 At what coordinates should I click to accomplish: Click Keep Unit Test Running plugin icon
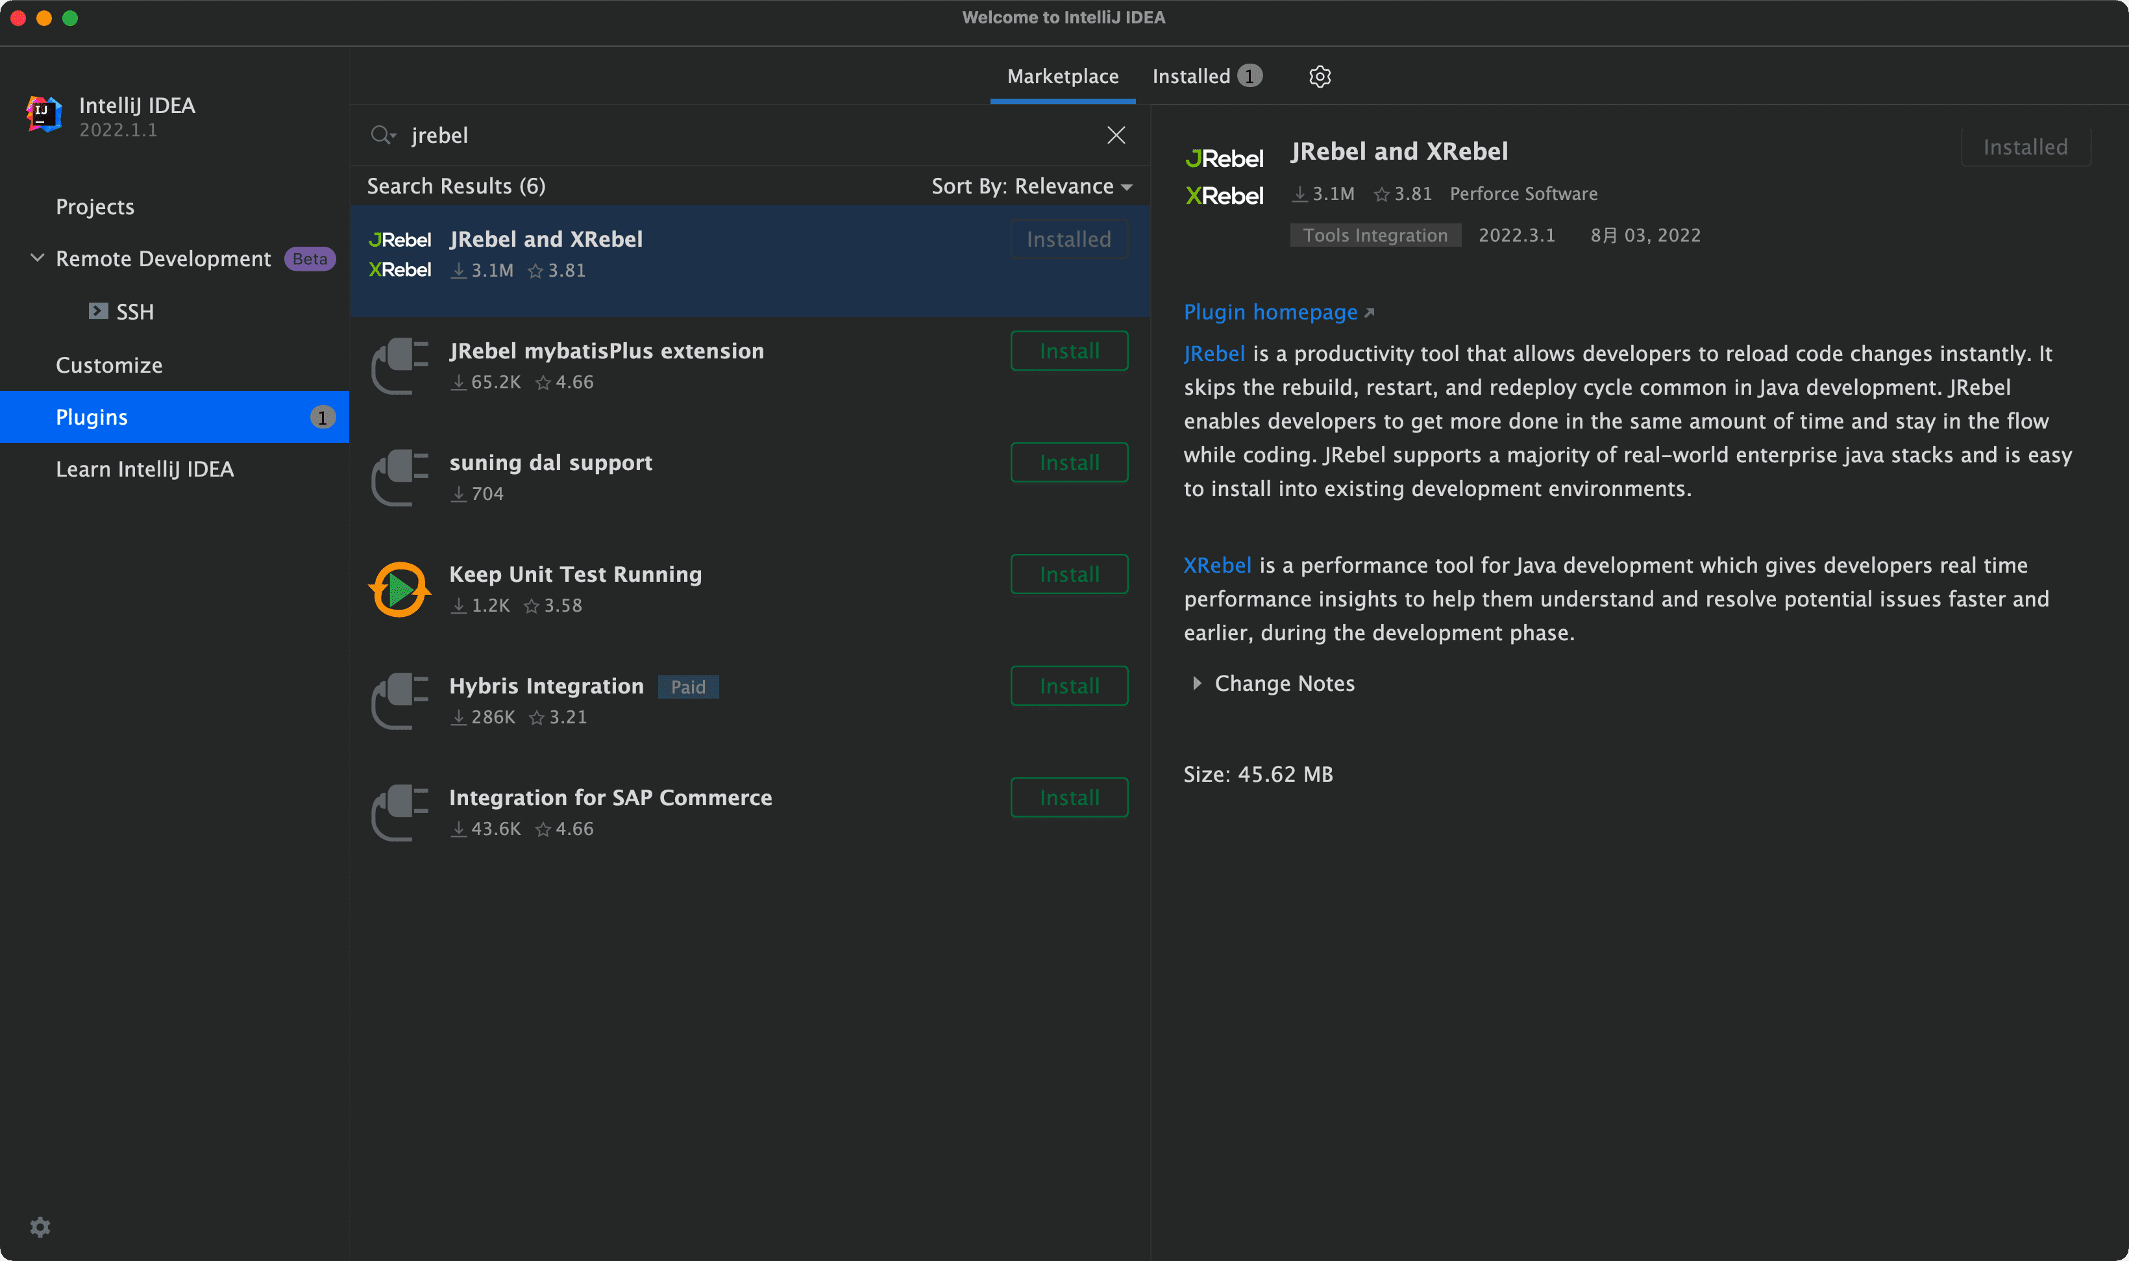400,589
